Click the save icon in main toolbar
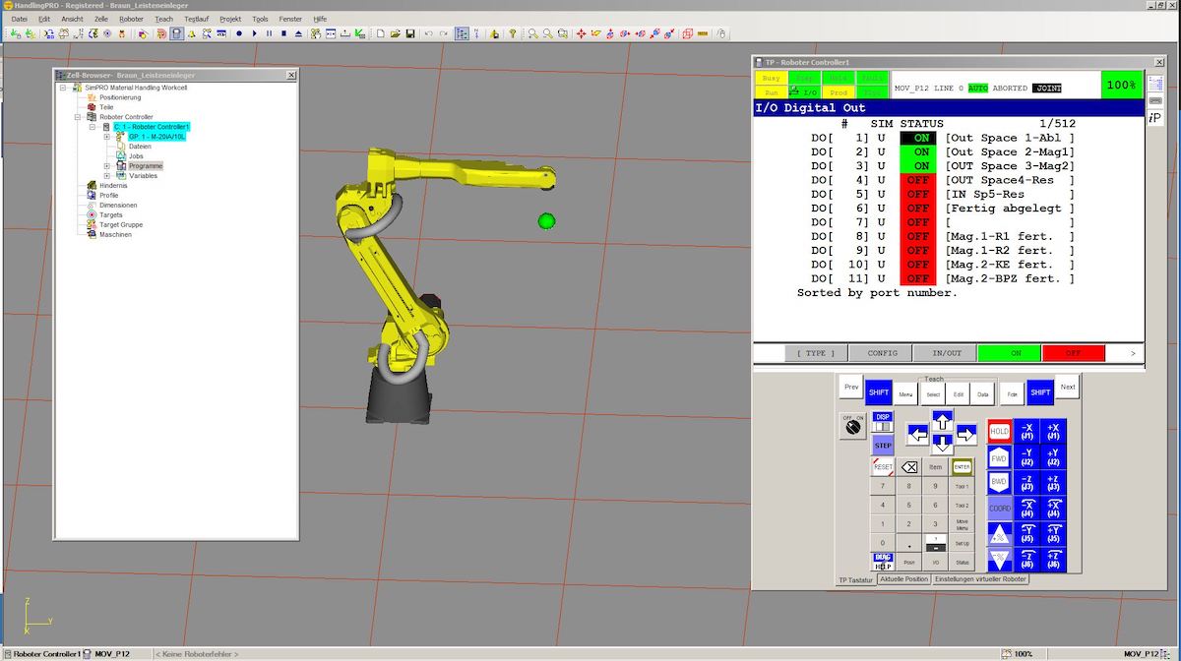 (409, 33)
